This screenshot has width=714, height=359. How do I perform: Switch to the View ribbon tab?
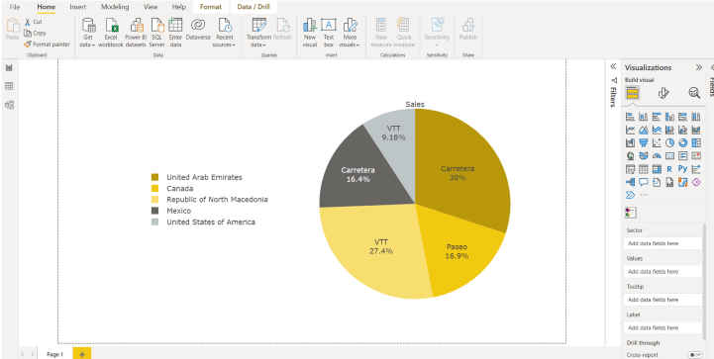click(x=151, y=7)
